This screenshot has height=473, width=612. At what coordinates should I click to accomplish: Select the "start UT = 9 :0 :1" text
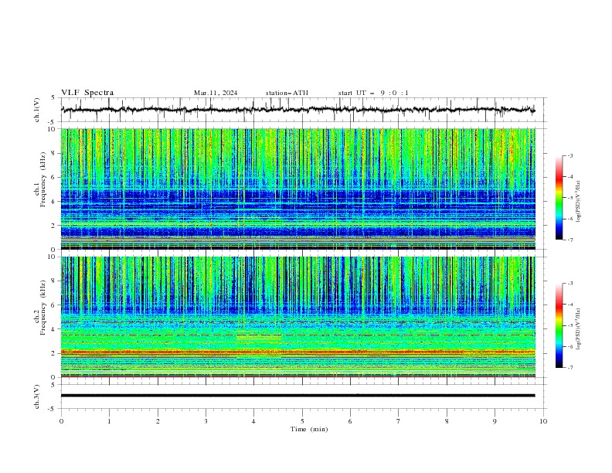373,93
